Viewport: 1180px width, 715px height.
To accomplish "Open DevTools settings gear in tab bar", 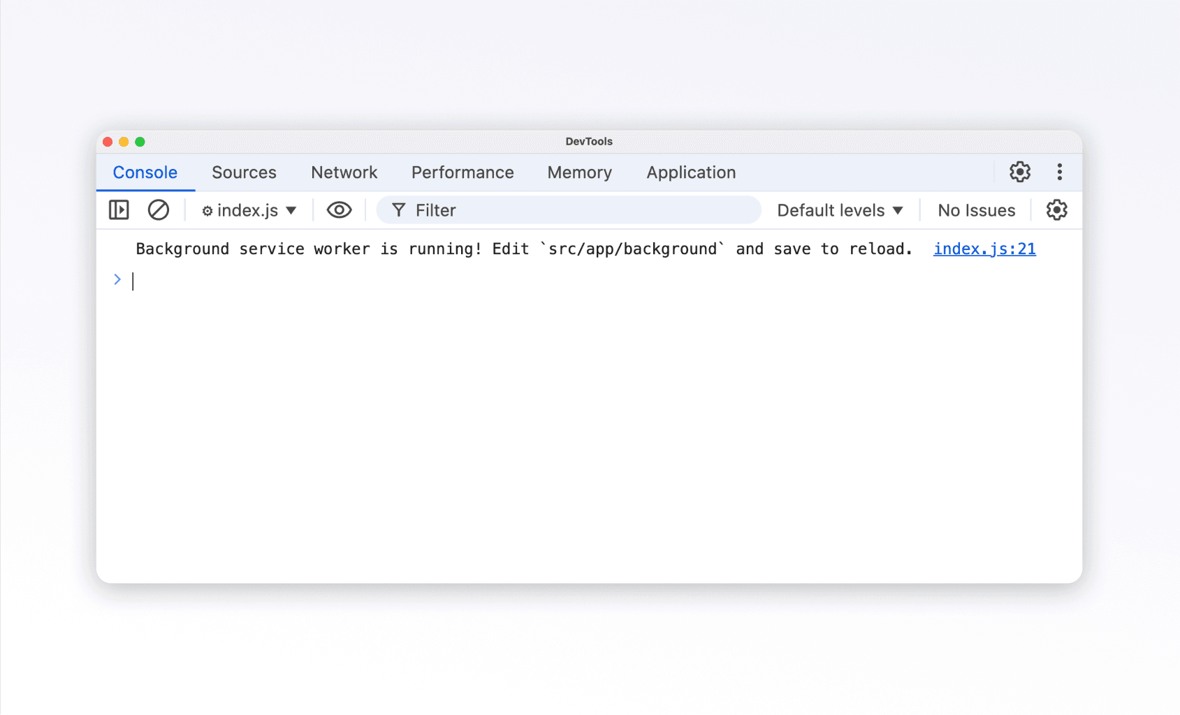I will tap(1019, 172).
